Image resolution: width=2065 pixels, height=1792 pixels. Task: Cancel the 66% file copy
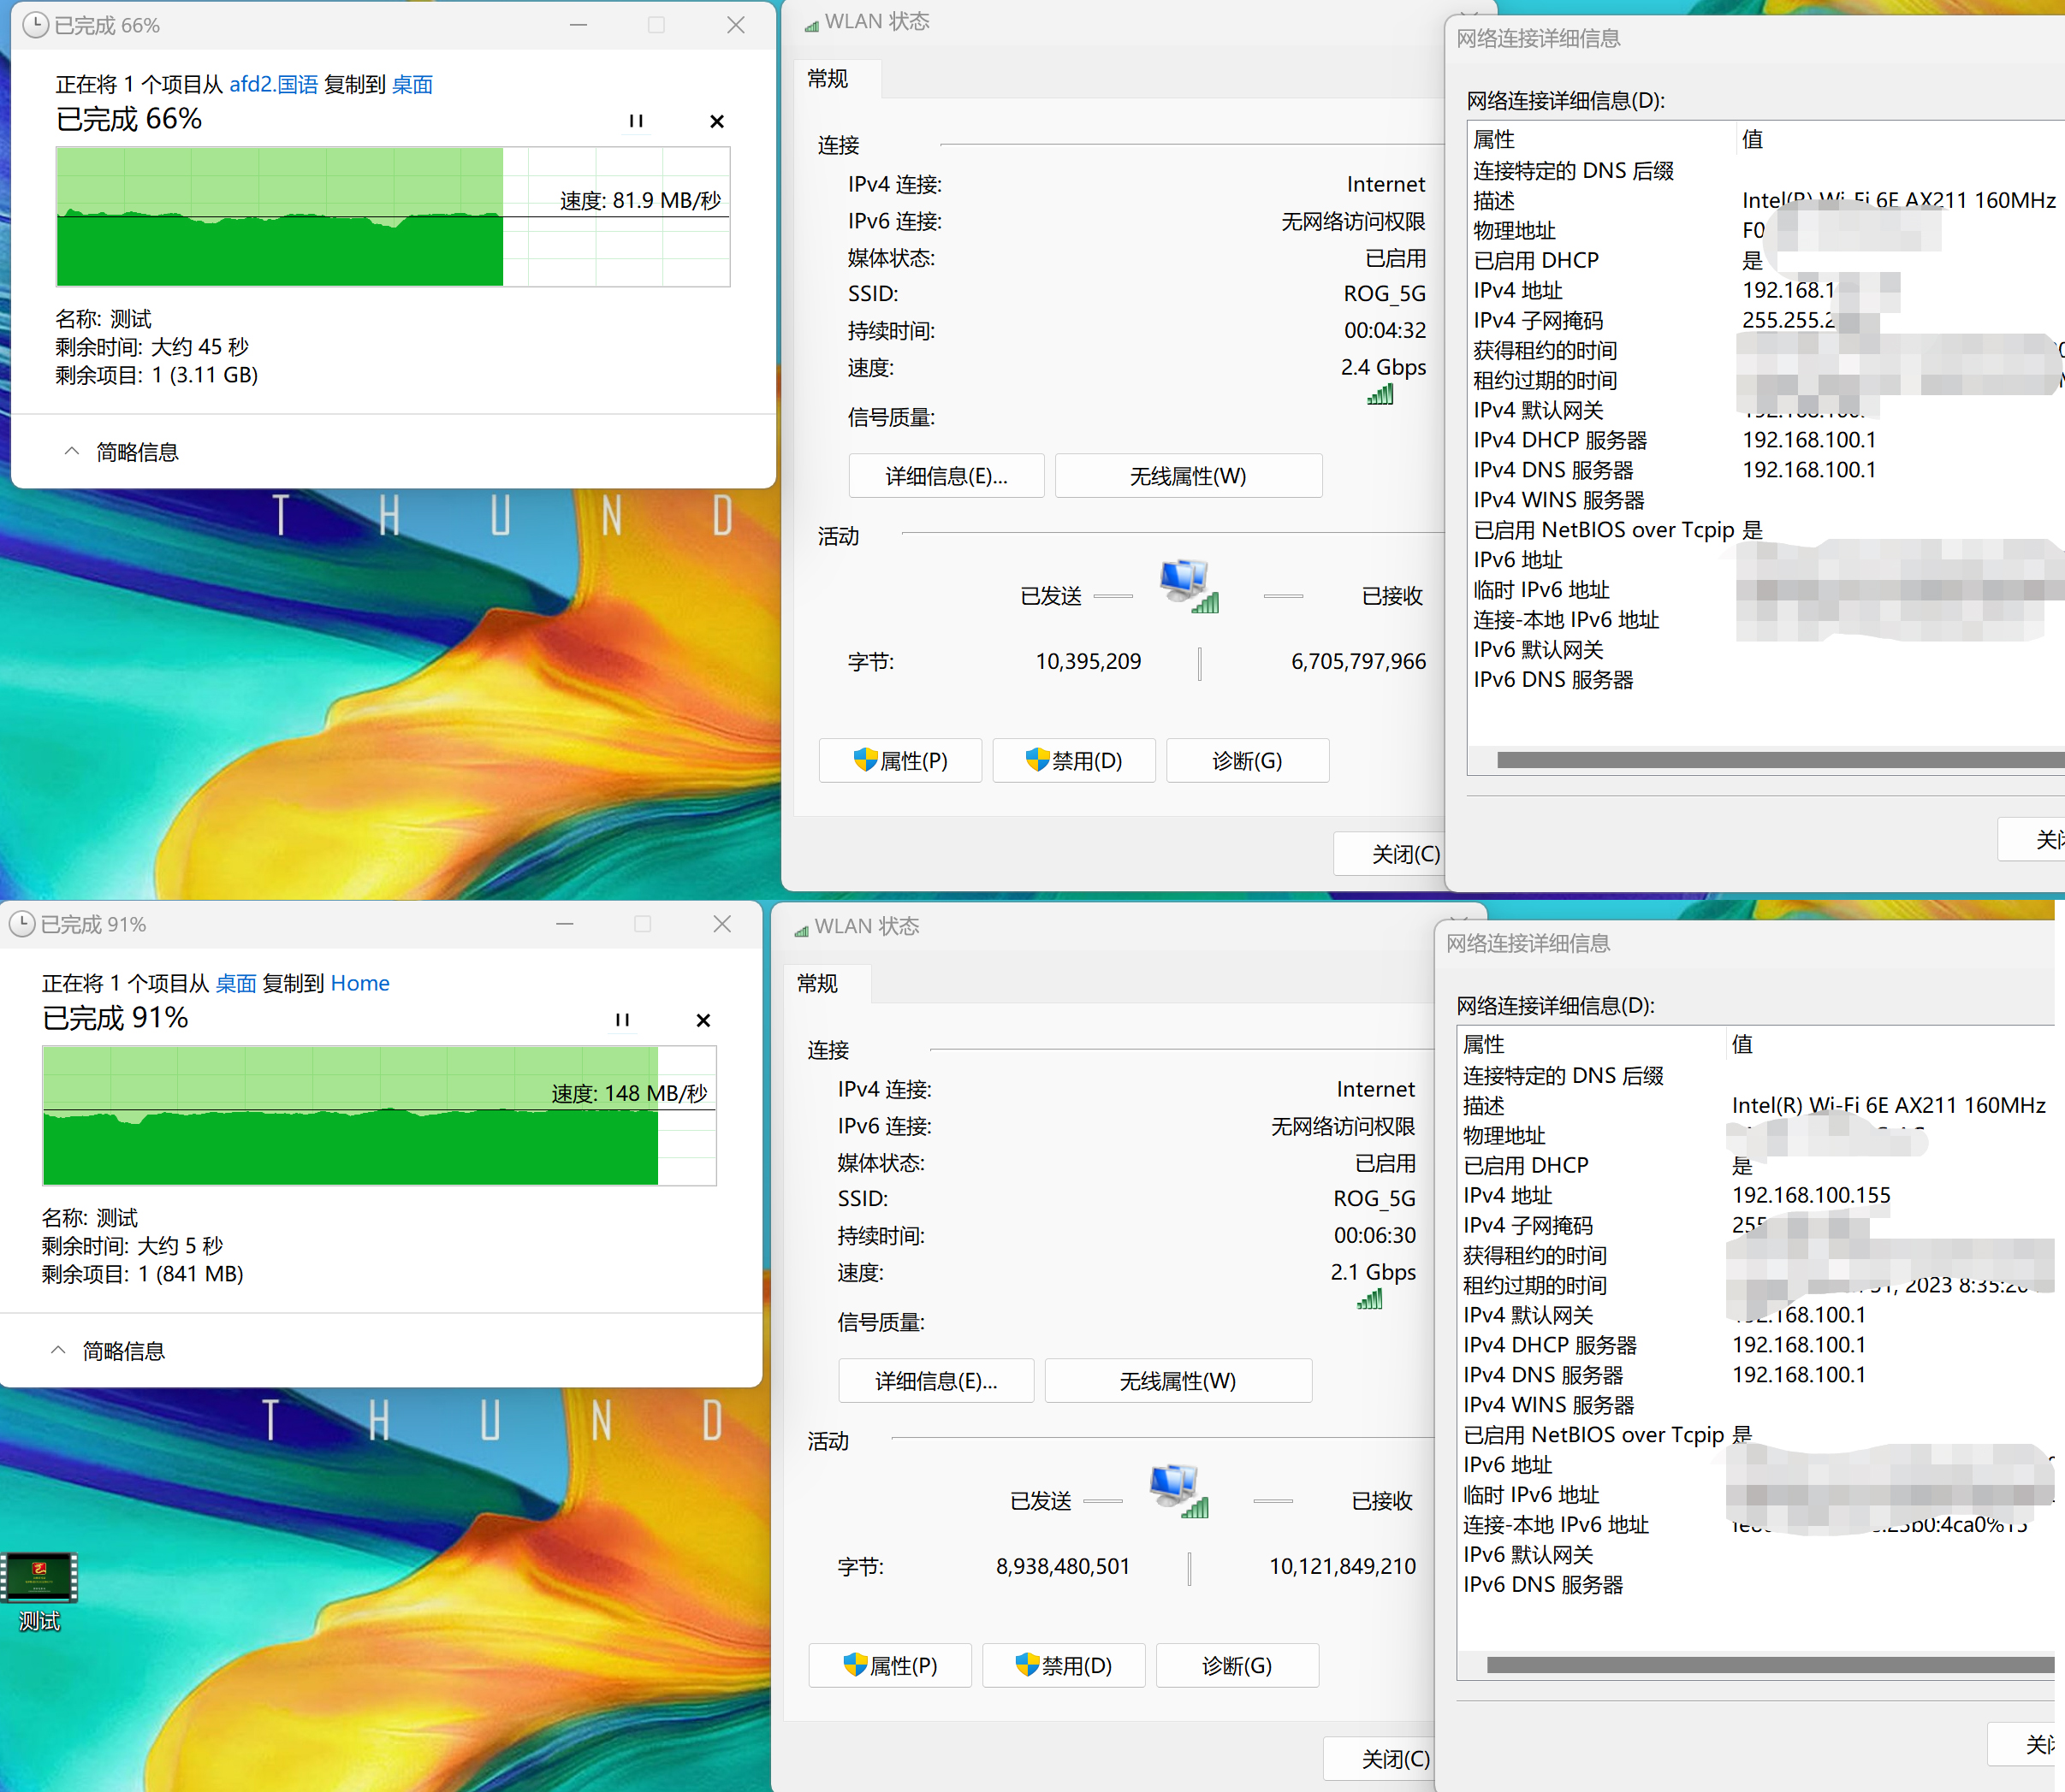point(716,121)
